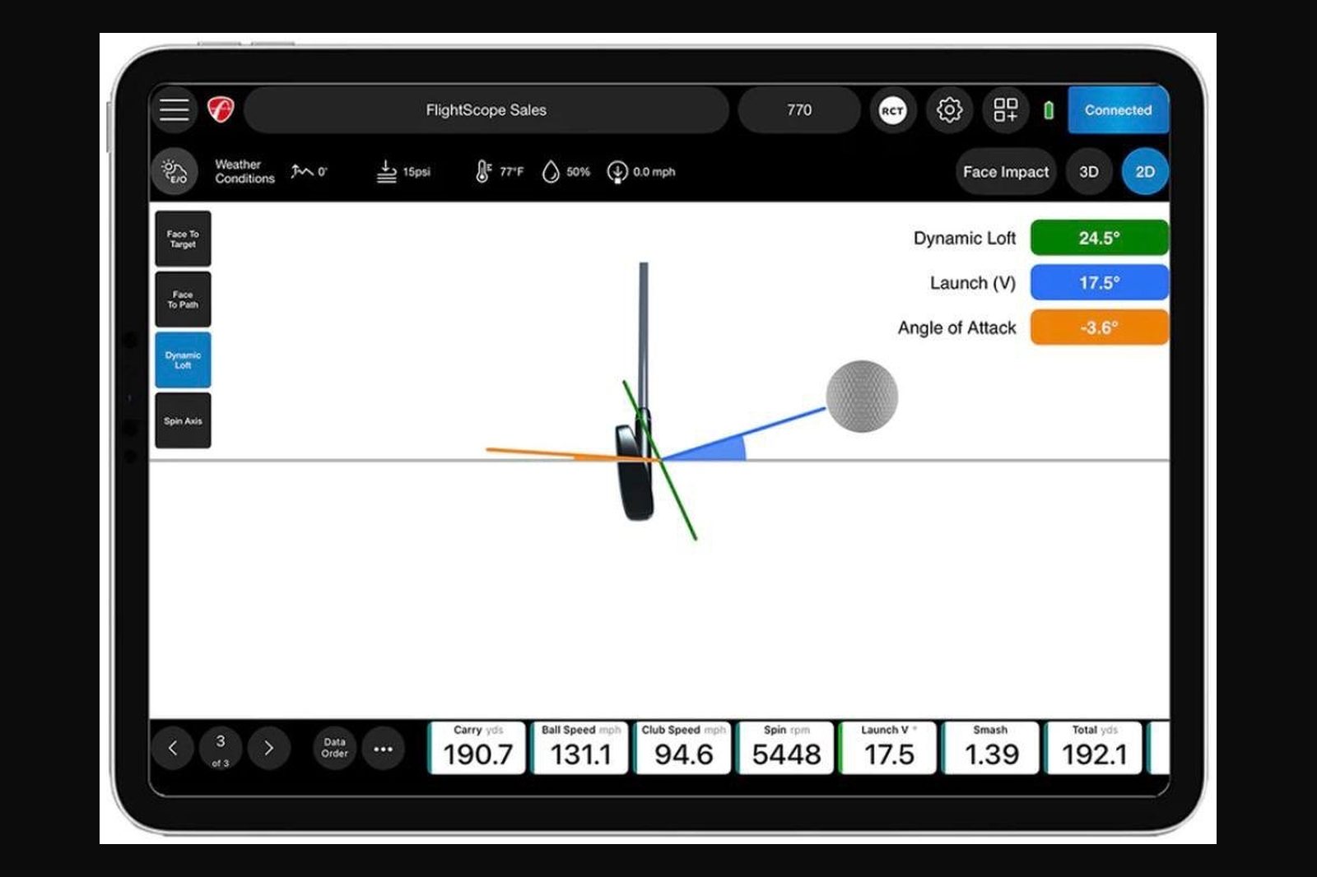Viewport: 1317px width, 877px height.
Task: Select the Spin Axis tab
Action: pos(183,420)
